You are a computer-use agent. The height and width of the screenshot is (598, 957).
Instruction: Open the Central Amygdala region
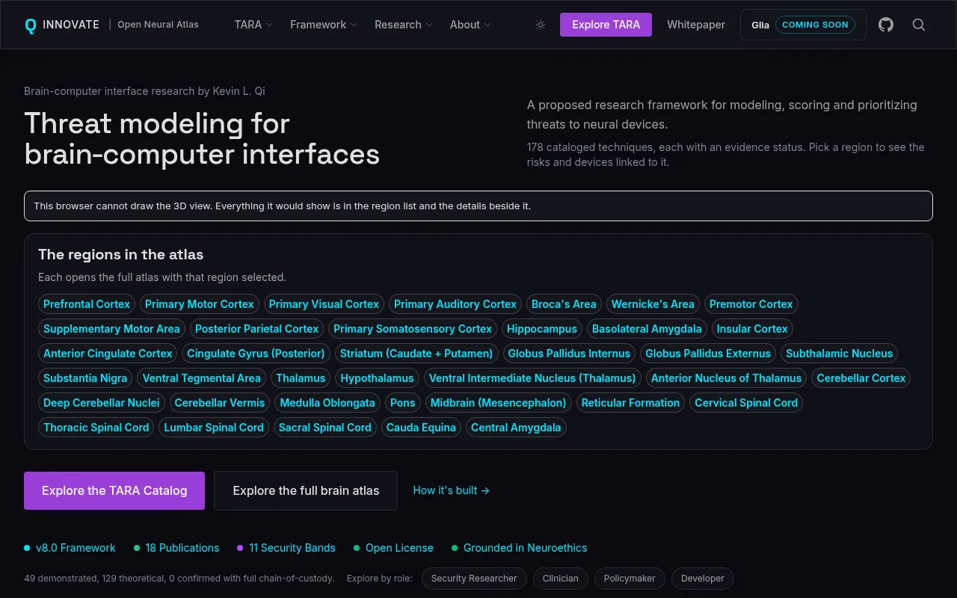click(x=516, y=428)
